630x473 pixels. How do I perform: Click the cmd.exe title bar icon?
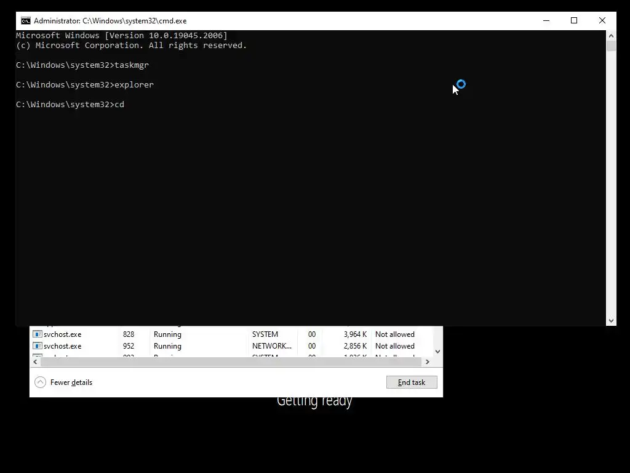click(x=26, y=21)
